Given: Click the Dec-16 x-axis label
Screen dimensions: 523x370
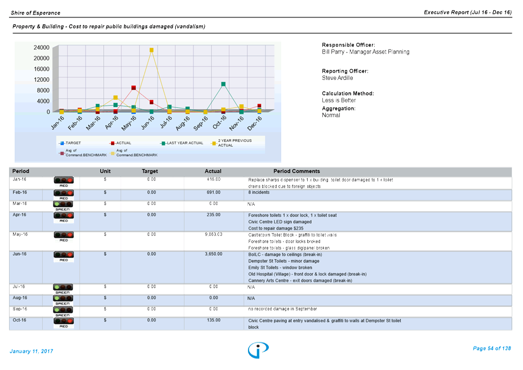Looking at the screenshot, I should (x=254, y=123).
